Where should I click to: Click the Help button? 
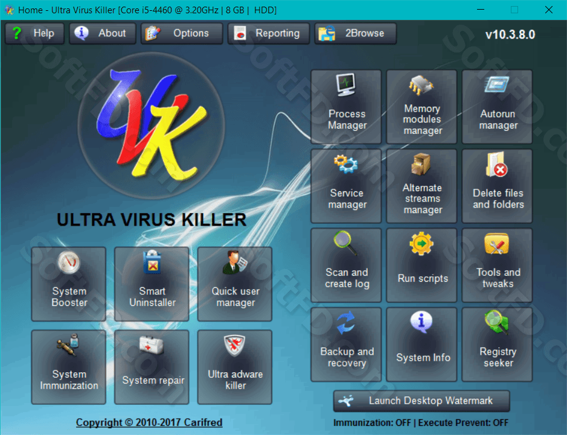34,33
